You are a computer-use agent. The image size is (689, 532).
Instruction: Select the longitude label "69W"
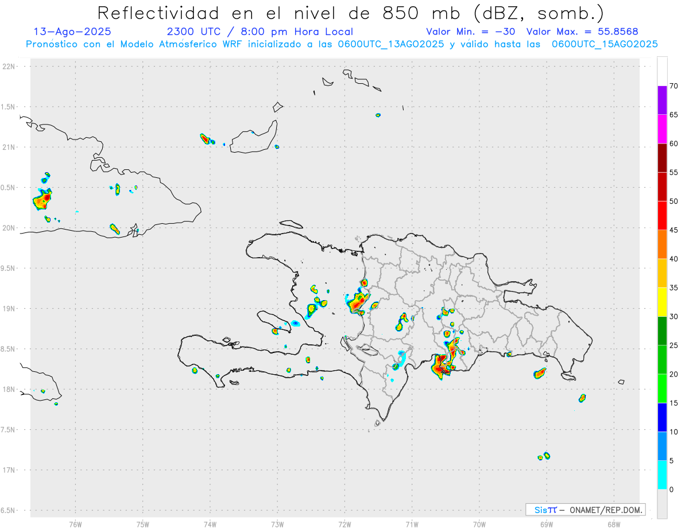[547, 524]
